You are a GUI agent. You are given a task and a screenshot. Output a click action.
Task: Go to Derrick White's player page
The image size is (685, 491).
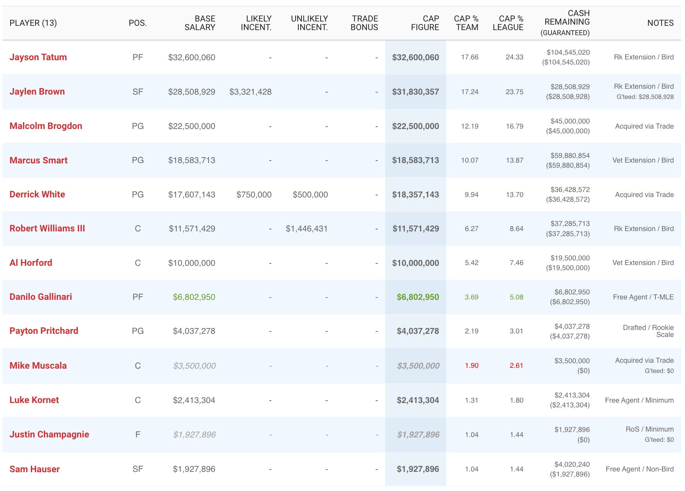tap(37, 194)
